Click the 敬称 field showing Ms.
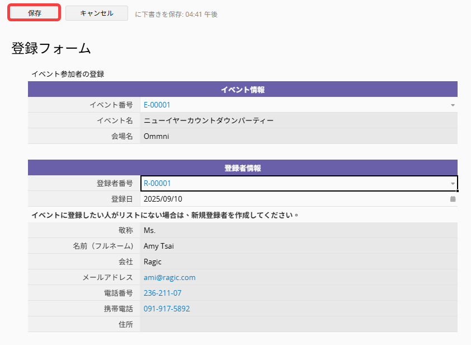Image resolution: width=471 pixels, height=345 pixels. click(299, 230)
